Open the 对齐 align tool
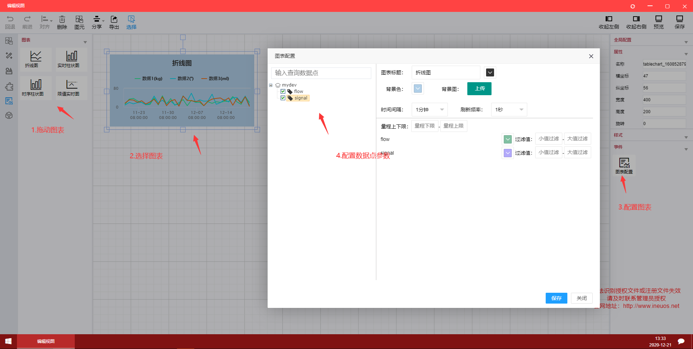Viewport: 693px width, 349px height. click(x=45, y=22)
